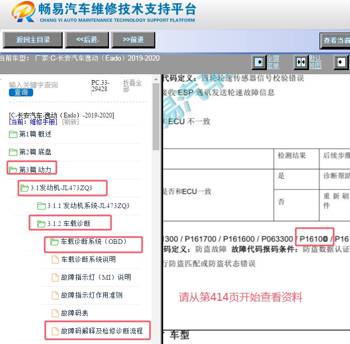Click 是否和ECU一致 table cell
Image resolution: width=350 pixels, height=344 pixels.
tap(218, 195)
